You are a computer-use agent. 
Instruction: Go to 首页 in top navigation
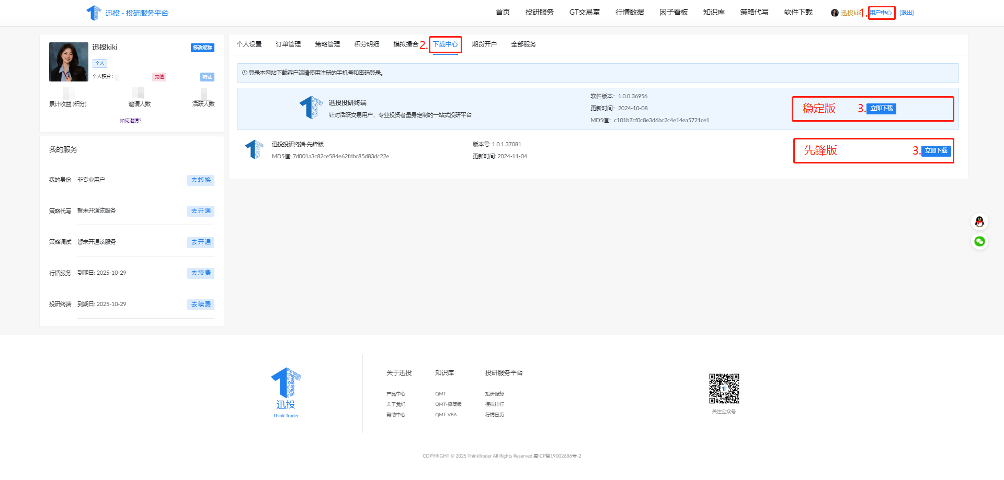(503, 12)
